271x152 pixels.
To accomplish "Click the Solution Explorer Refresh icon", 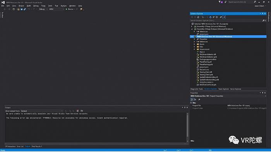I will [x=210, y=17].
